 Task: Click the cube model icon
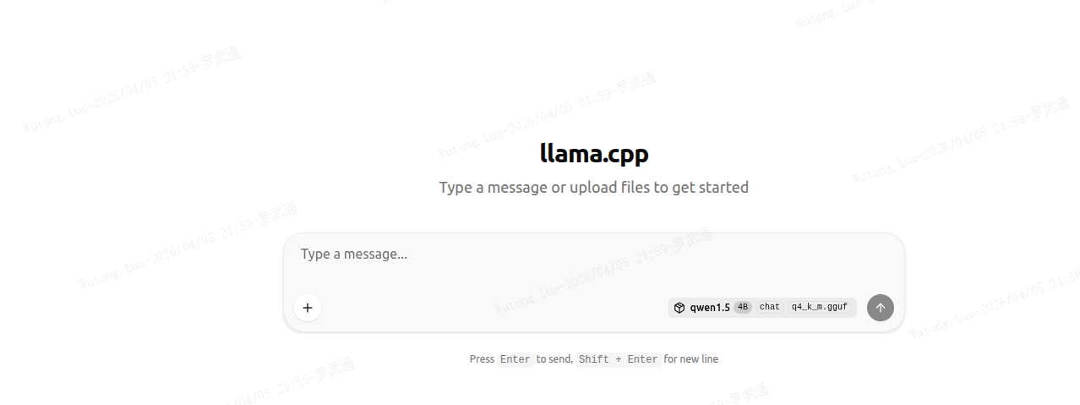[x=679, y=308]
